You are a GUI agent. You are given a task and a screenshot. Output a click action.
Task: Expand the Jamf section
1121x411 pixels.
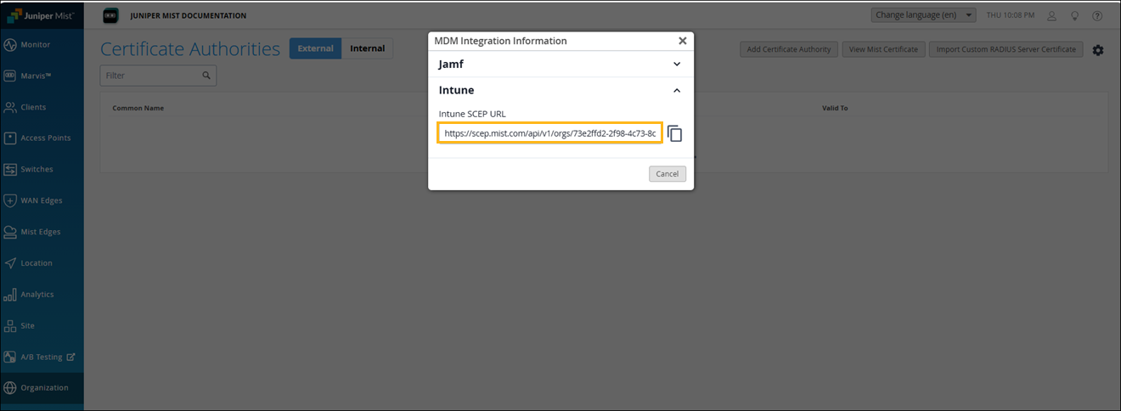pos(560,64)
